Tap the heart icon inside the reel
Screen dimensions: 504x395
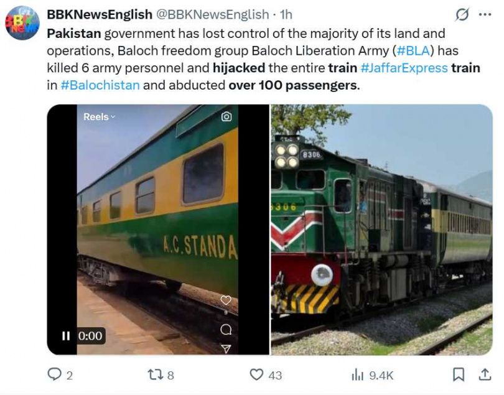click(226, 300)
